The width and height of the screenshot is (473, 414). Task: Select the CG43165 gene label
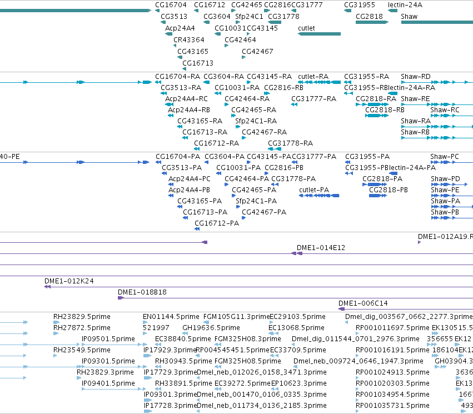(x=193, y=52)
